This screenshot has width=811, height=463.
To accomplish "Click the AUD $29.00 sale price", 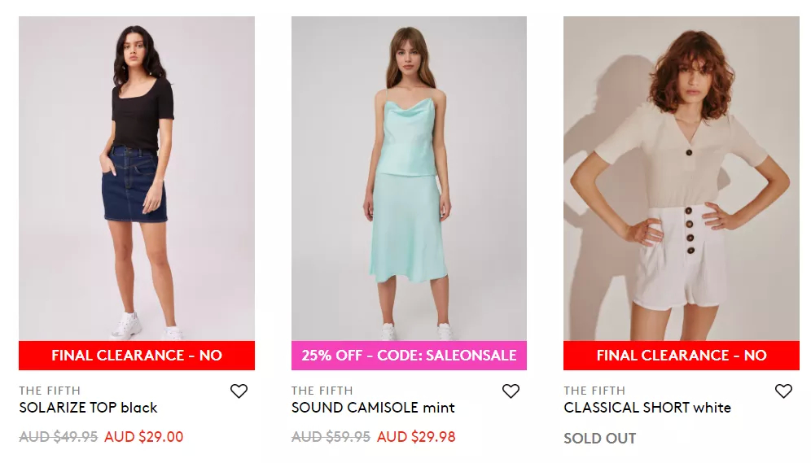I will pos(144,437).
